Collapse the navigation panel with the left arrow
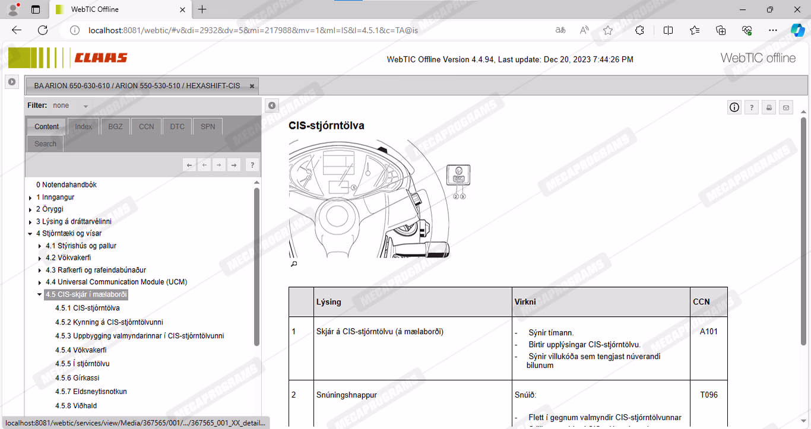811x429 pixels. [272, 106]
